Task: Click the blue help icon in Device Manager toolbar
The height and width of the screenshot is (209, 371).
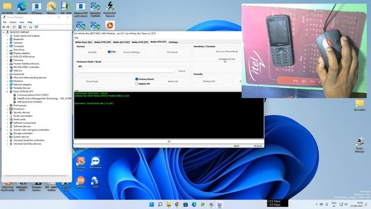Action: coord(20,27)
